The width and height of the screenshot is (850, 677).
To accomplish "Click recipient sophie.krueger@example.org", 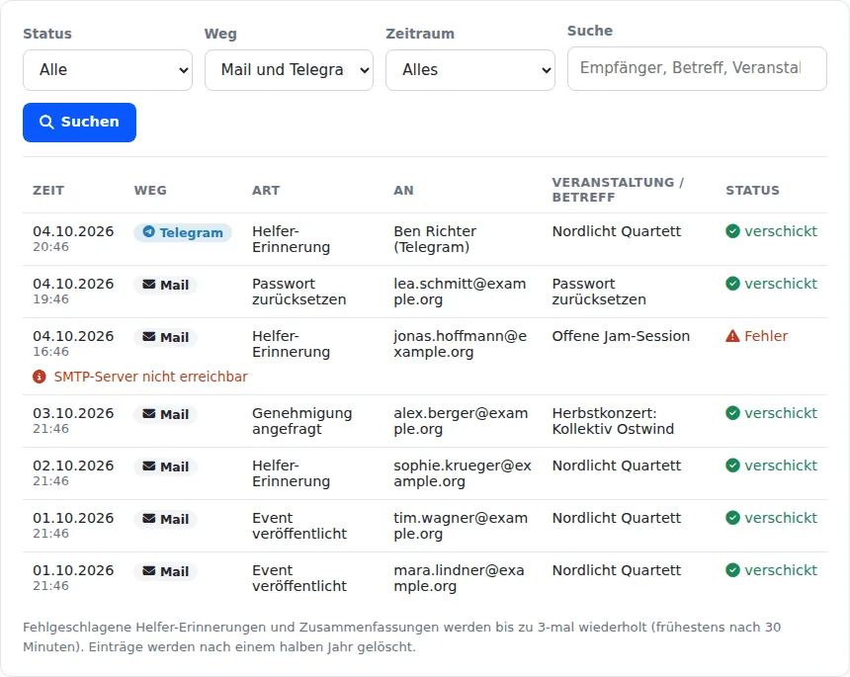I will pyautogui.click(x=463, y=473).
